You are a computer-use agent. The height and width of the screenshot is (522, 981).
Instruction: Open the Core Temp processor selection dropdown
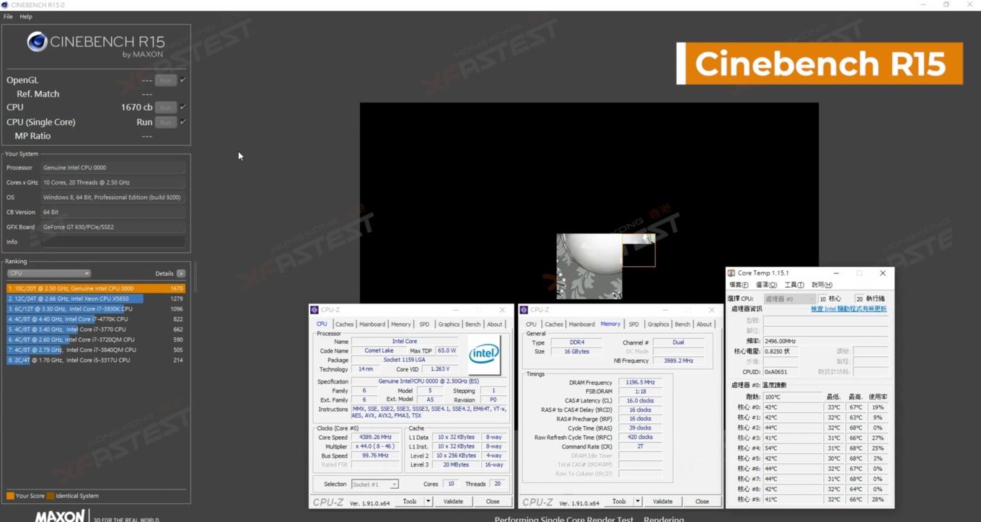tap(789, 298)
